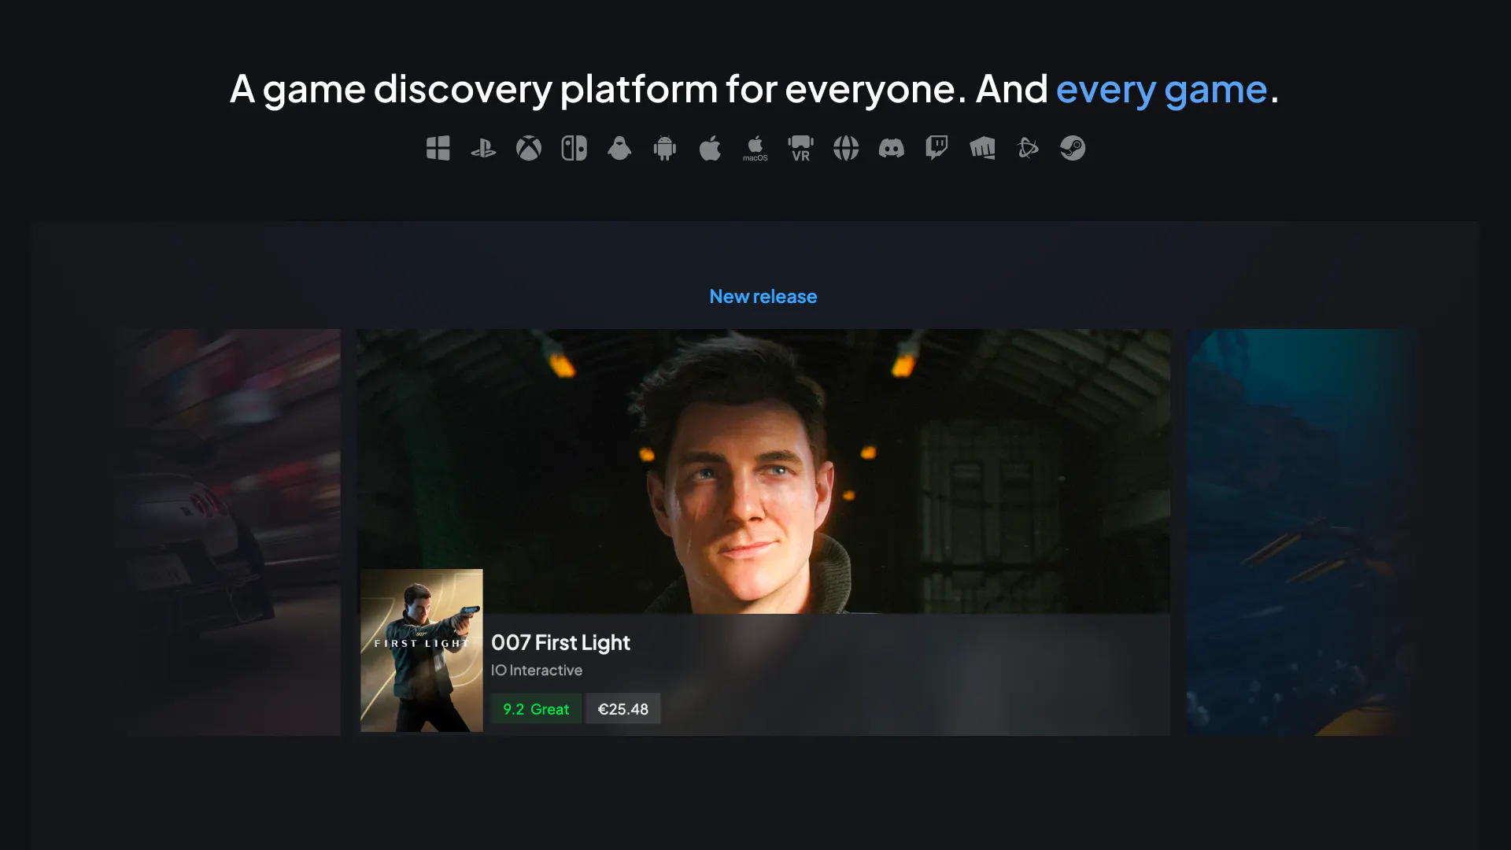Select the Steam icon
Screen dimensions: 1511x850
pyautogui.click(x=1073, y=148)
